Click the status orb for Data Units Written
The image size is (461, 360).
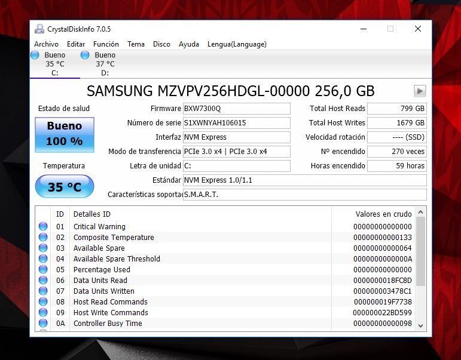[x=43, y=291]
